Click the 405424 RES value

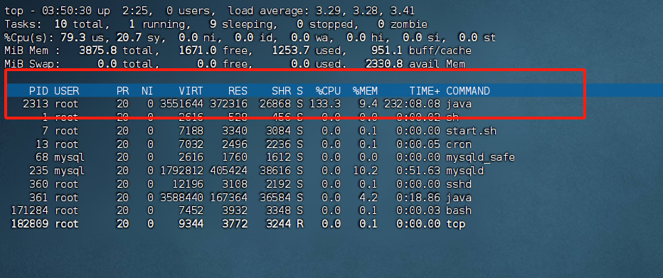click(228, 171)
